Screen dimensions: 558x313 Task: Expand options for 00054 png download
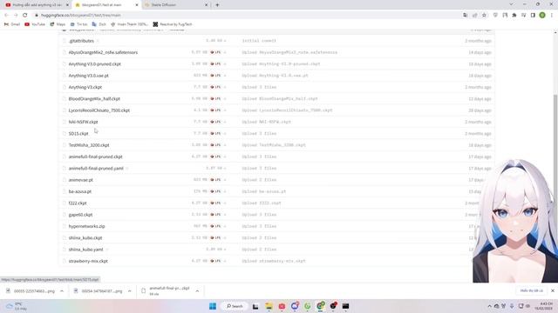point(130,291)
